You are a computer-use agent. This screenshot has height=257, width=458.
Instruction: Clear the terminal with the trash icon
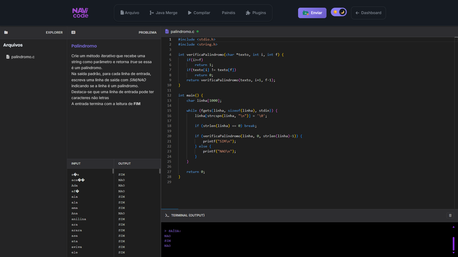(450, 215)
